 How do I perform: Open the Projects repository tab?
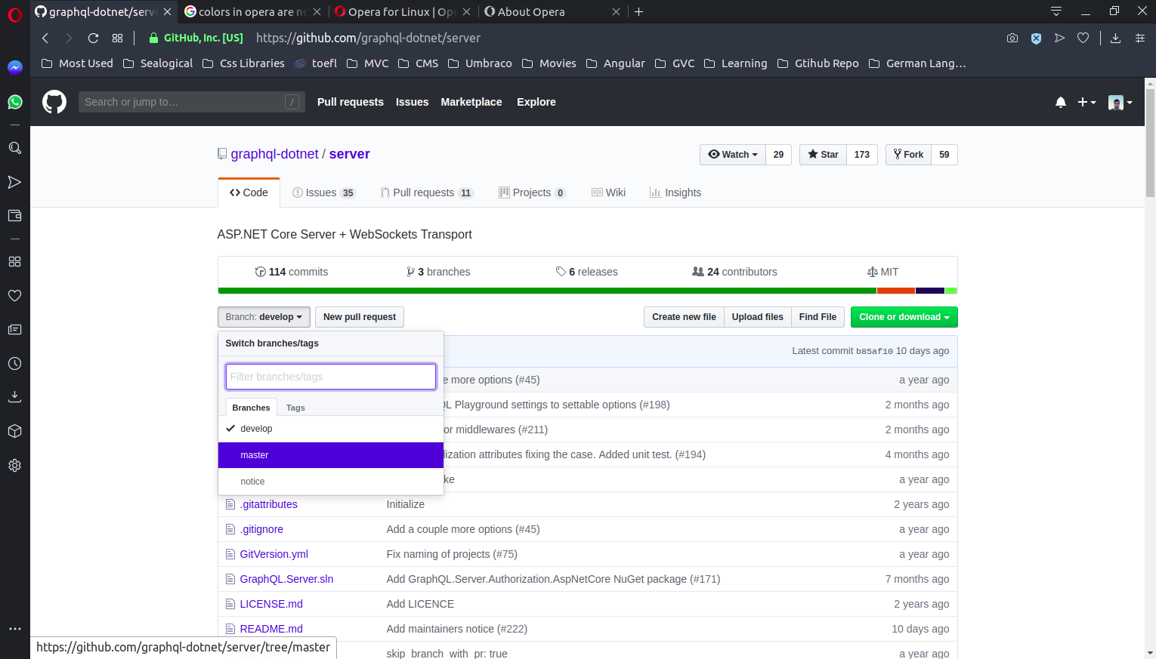point(532,192)
